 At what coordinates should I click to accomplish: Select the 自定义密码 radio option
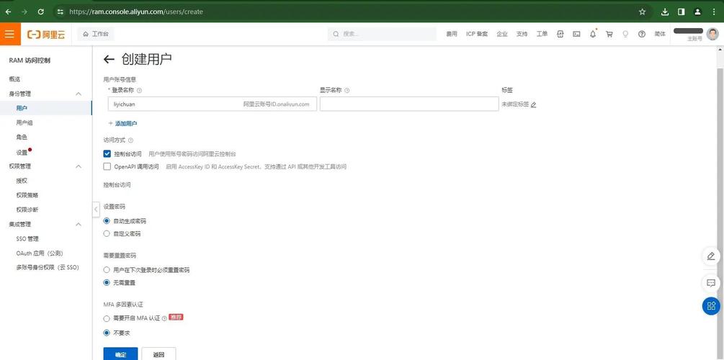pyautogui.click(x=107, y=233)
